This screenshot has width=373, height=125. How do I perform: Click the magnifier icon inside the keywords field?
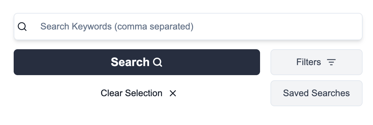click(22, 27)
